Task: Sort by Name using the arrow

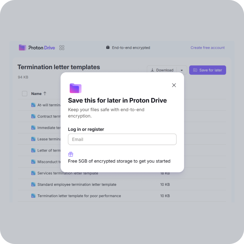Action: coord(45,93)
